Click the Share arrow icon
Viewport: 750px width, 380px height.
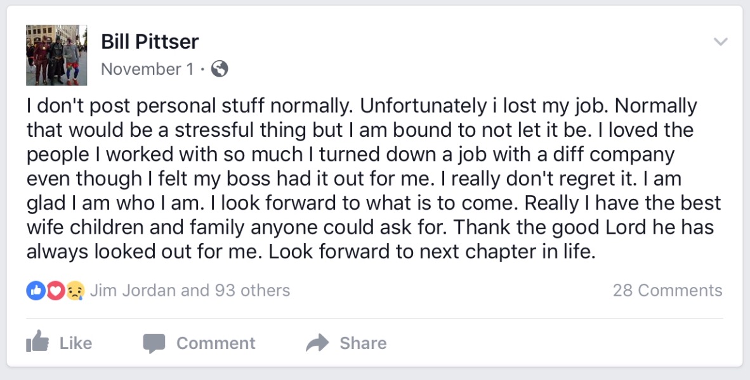(318, 342)
